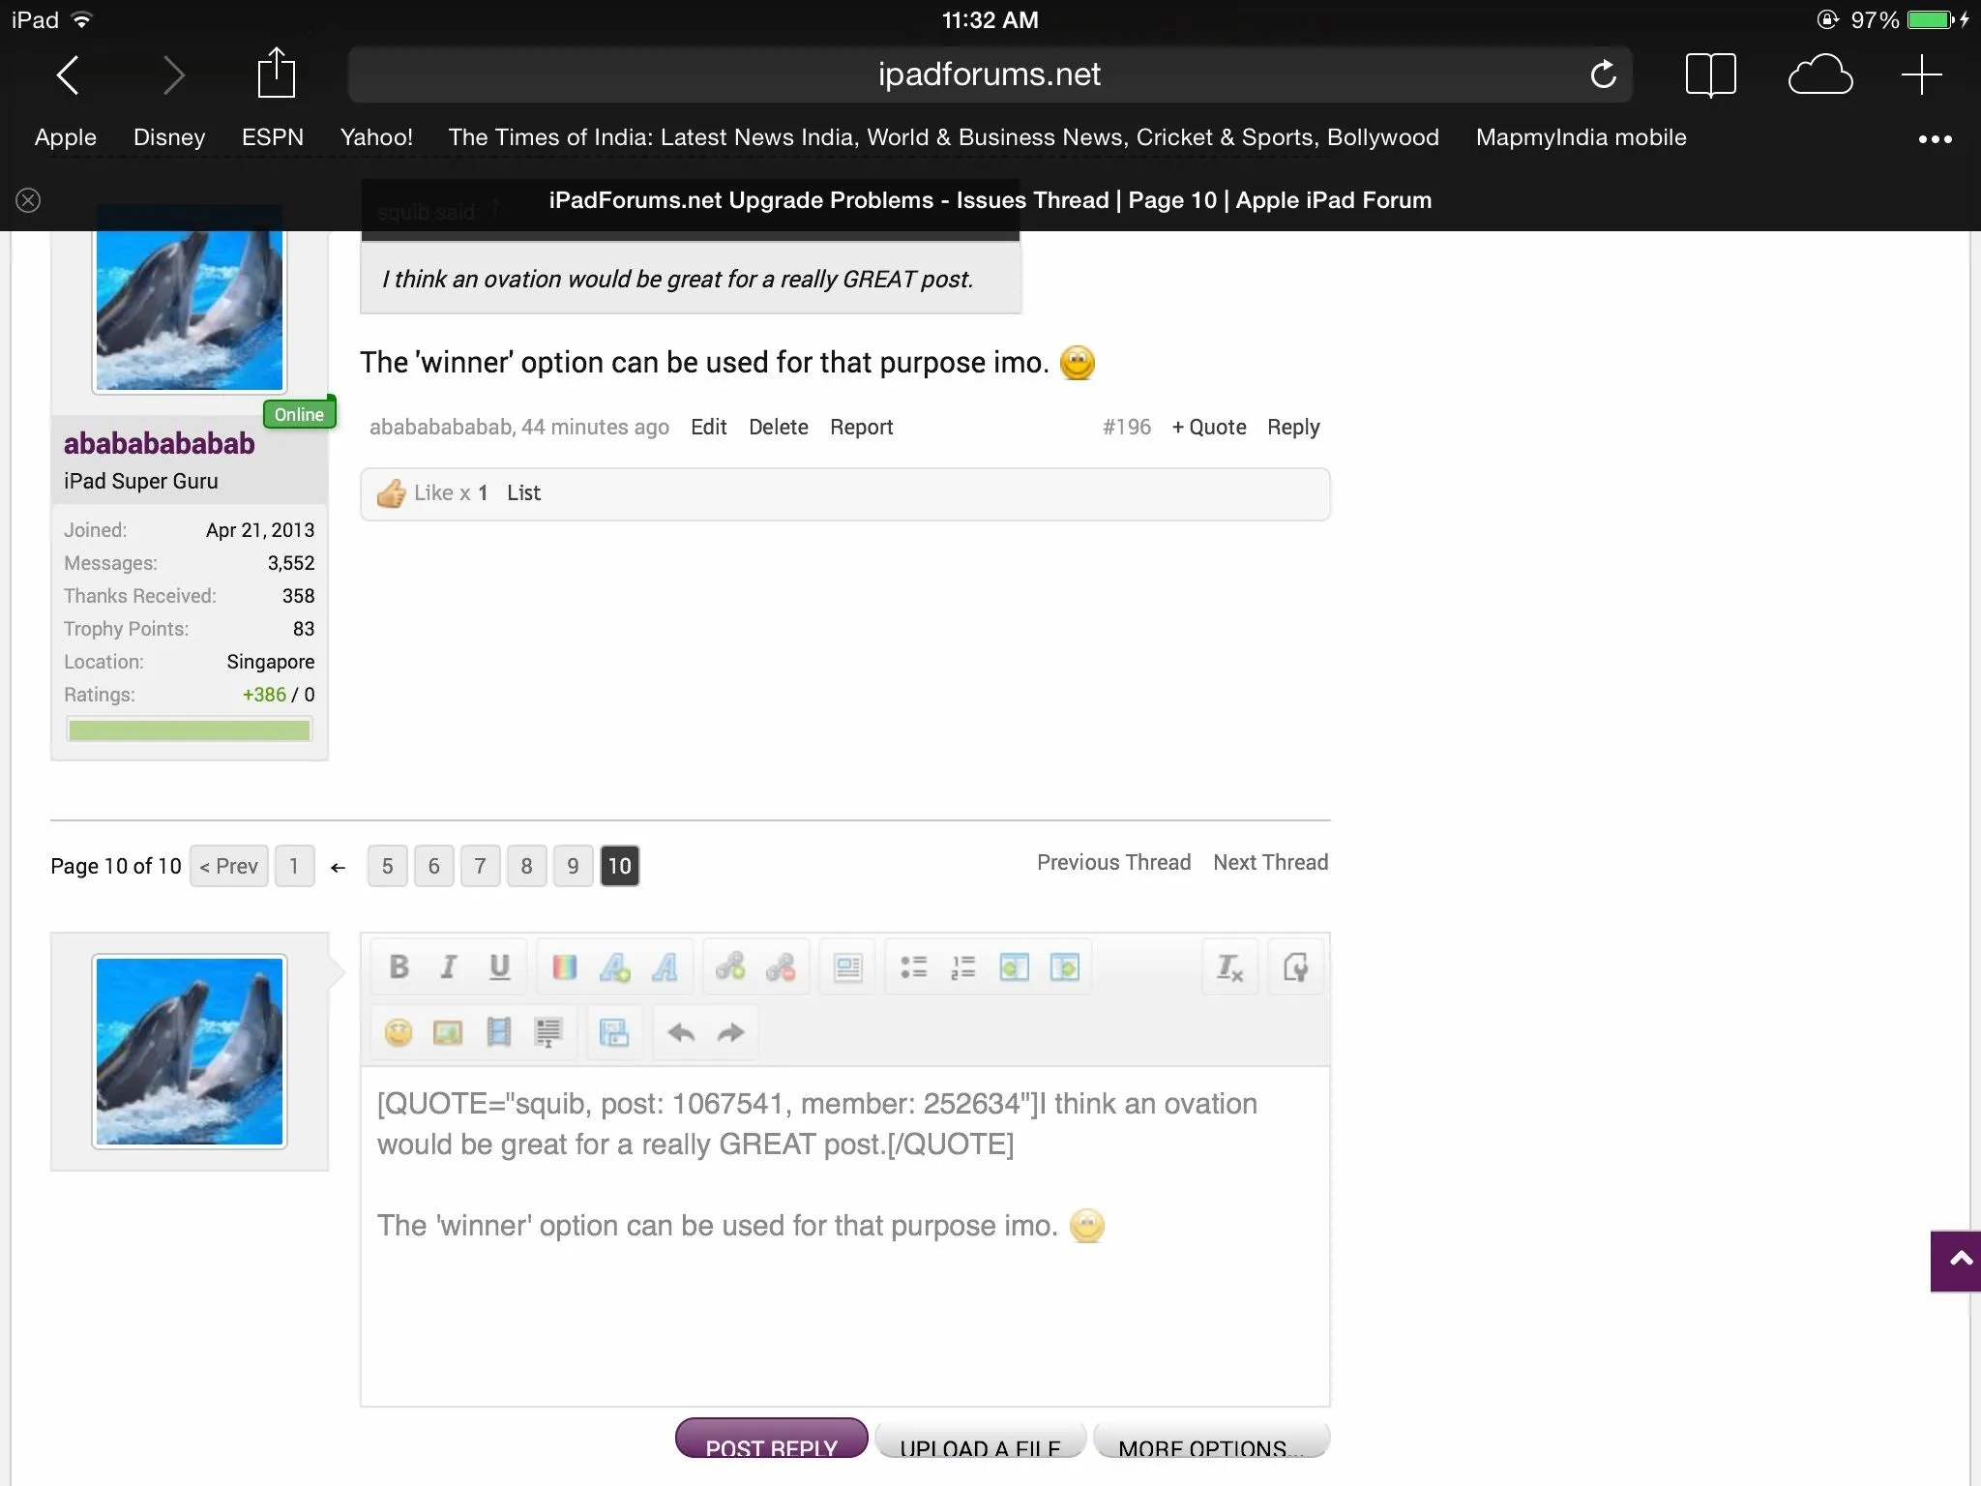Open the text alignment dropdown
Viewport: 1981px width, 1486px height.
click(x=847, y=966)
